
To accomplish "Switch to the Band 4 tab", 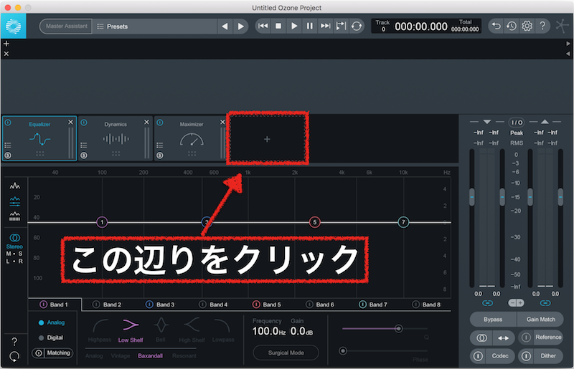I will click(x=213, y=305).
